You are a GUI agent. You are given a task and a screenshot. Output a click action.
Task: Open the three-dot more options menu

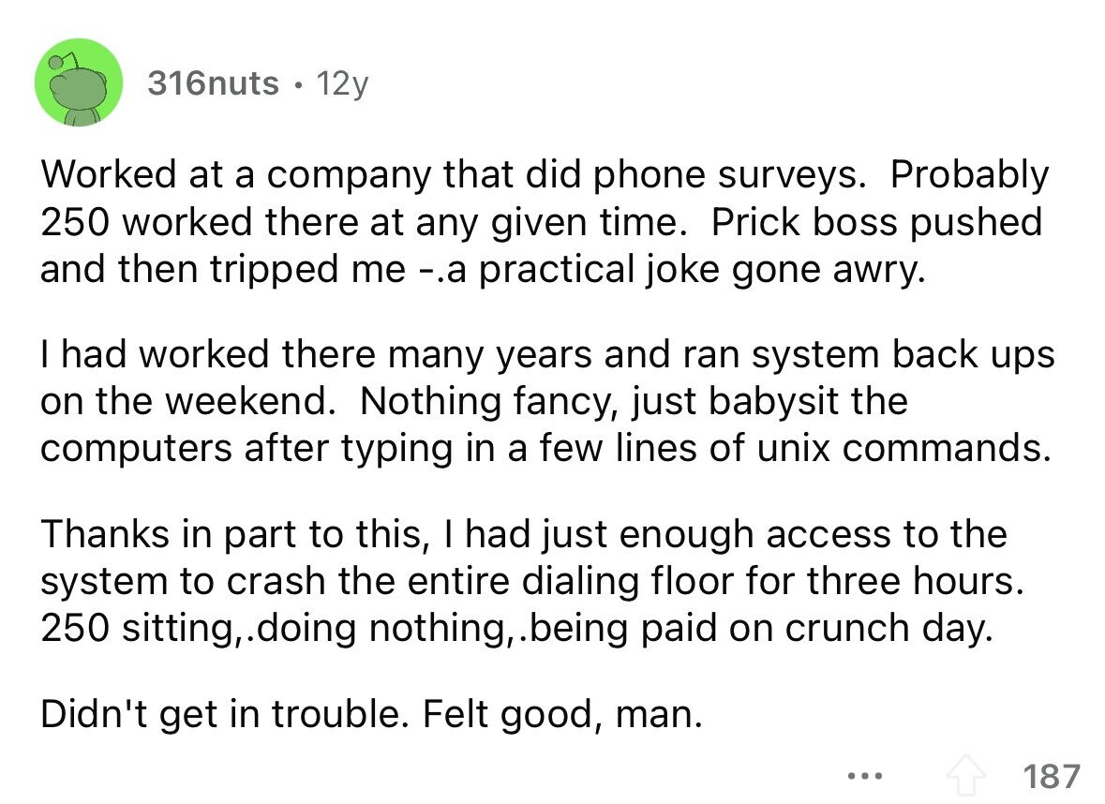point(865,777)
